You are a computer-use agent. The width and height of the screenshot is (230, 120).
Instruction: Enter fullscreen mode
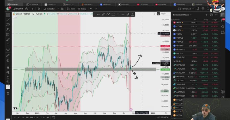[208, 9]
